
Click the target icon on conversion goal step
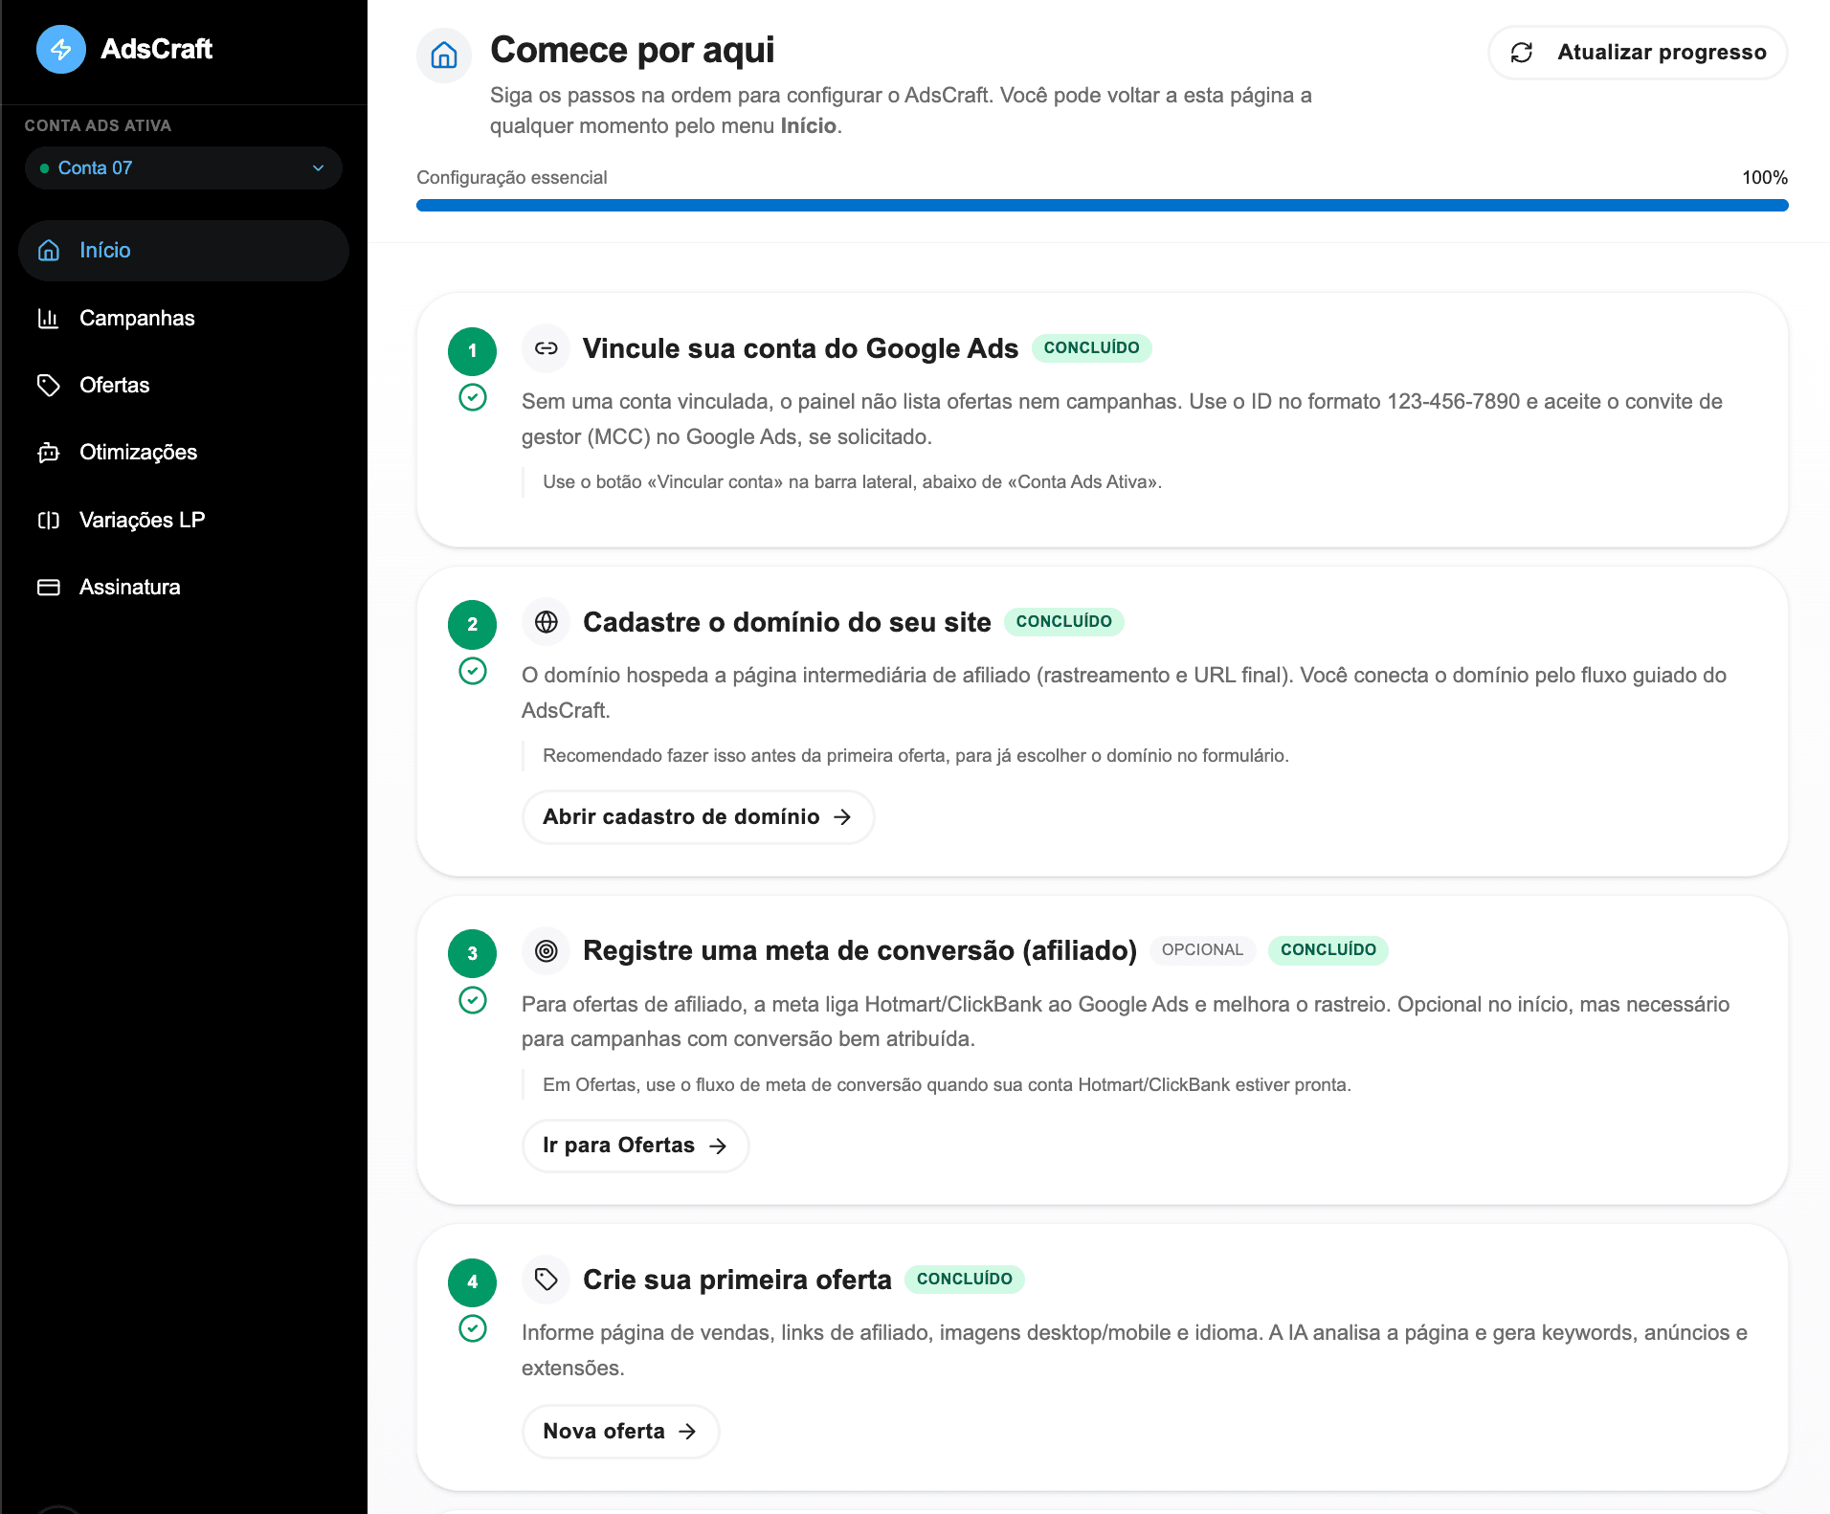tap(547, 950)
